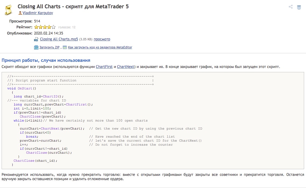Click Загрузить ZIP download link
The width and height of the screenshot is (306, 189).
(49, 47)
